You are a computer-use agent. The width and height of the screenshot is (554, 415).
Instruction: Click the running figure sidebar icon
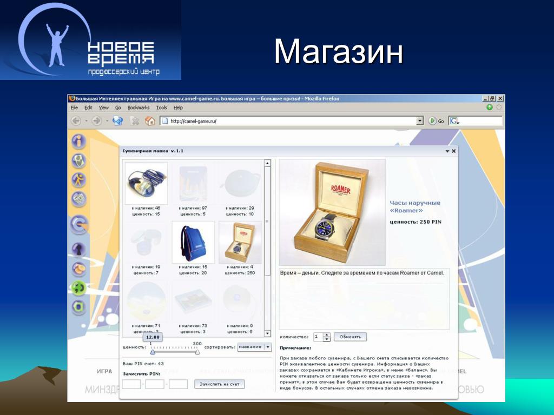[x=78, y=179]
